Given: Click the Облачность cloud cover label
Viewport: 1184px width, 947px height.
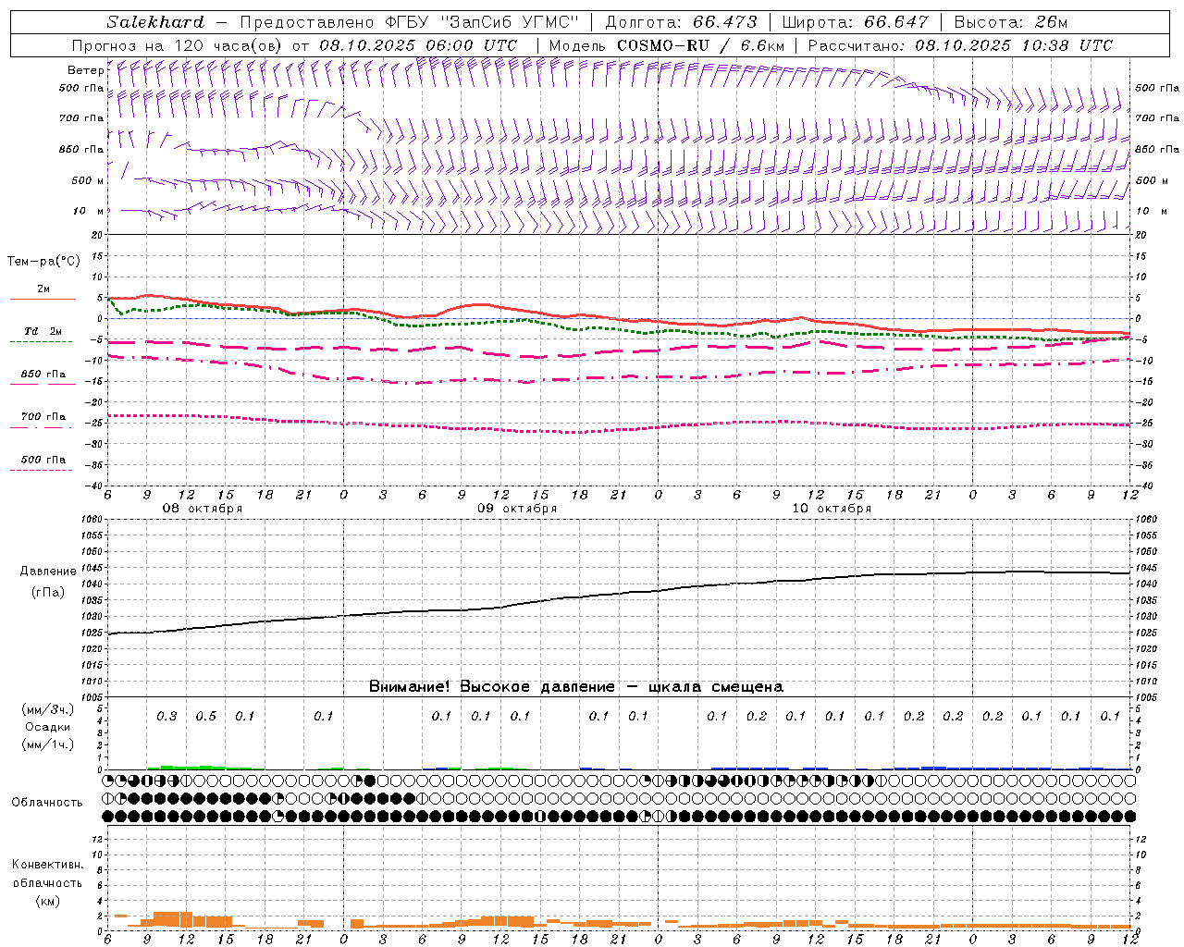Looking at the screenshot, I should point(47,803).
